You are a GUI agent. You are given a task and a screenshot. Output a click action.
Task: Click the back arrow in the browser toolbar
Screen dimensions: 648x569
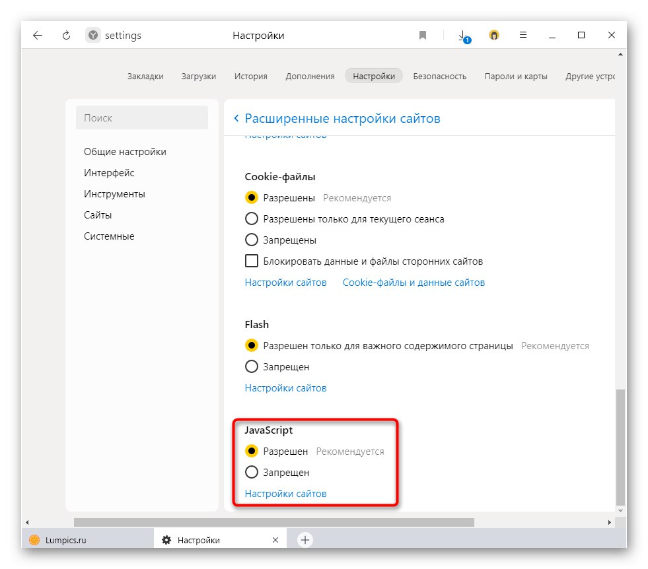click(x=38, y=36)
